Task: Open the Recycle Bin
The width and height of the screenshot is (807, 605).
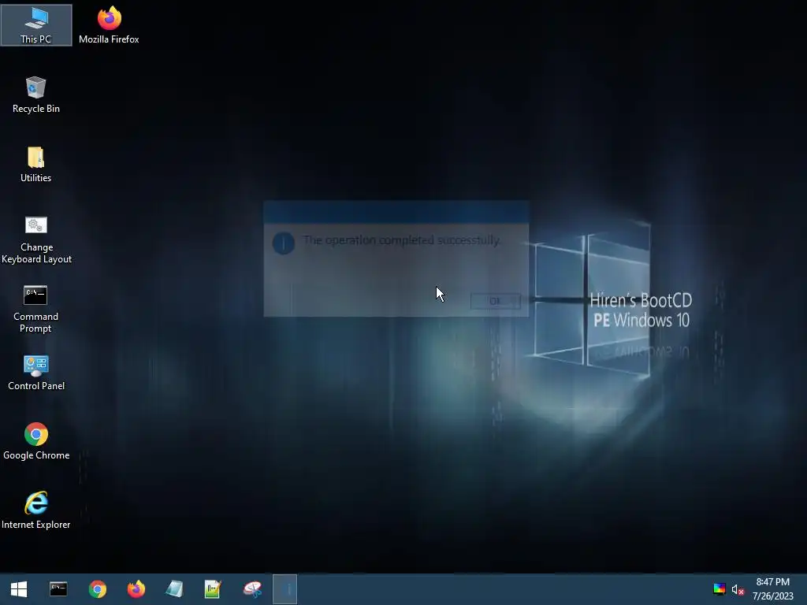Action: [x=36, y=95]
